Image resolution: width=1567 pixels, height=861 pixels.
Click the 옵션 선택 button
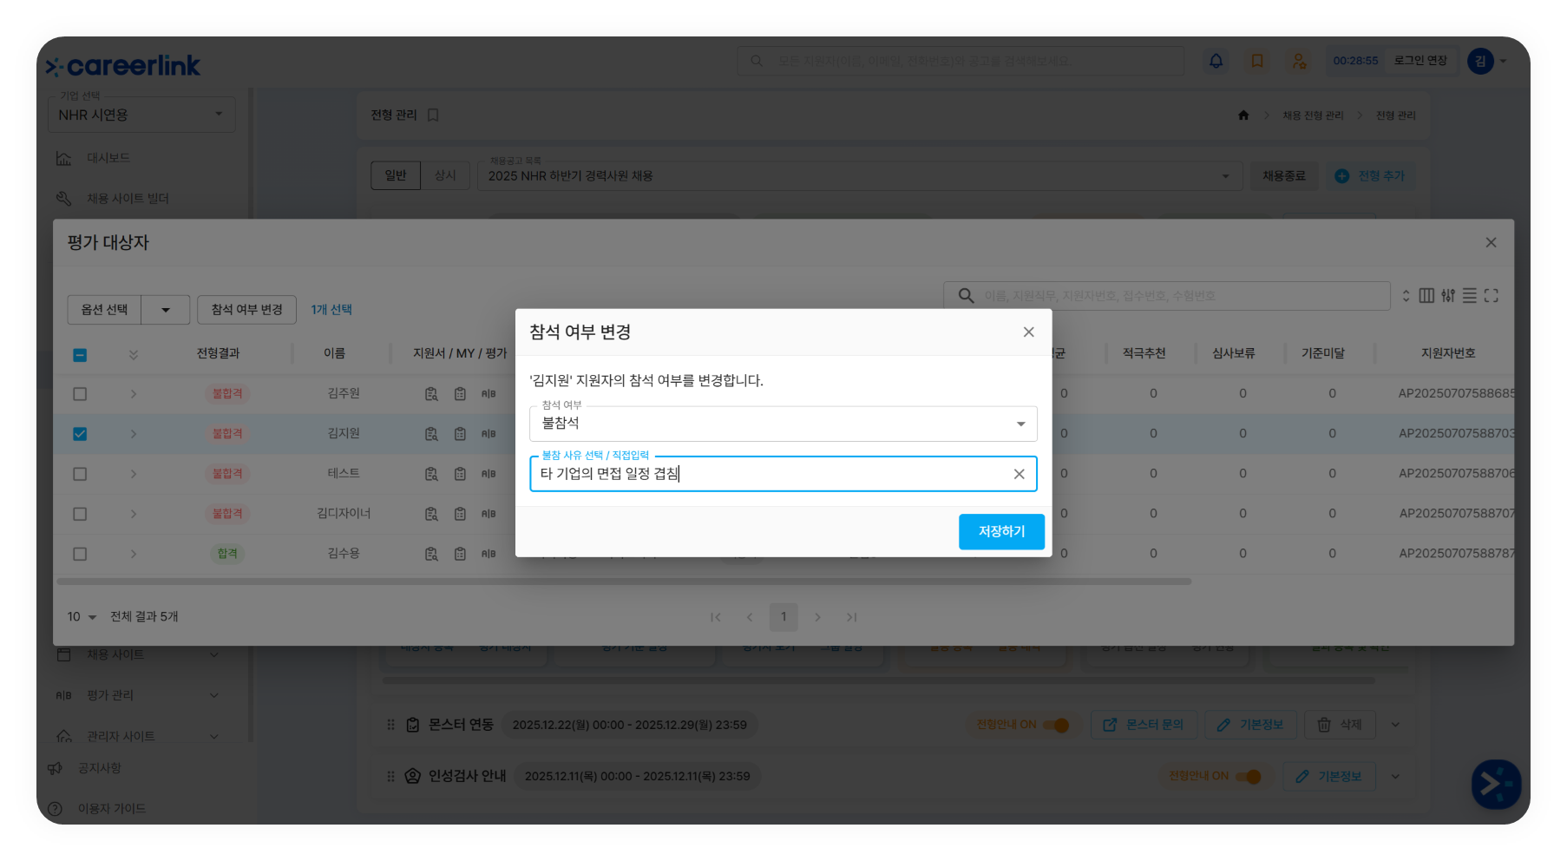coord(105,310)
